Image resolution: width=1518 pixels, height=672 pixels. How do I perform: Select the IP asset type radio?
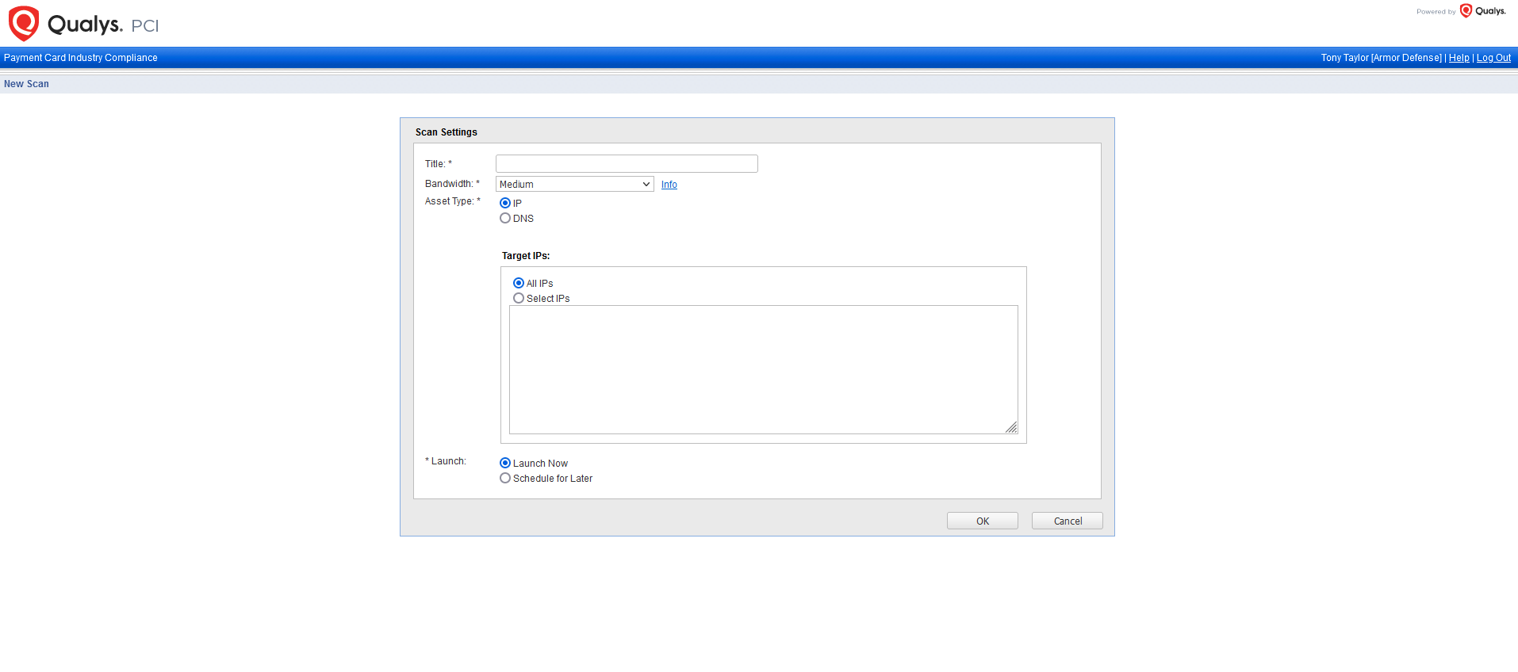505,204
